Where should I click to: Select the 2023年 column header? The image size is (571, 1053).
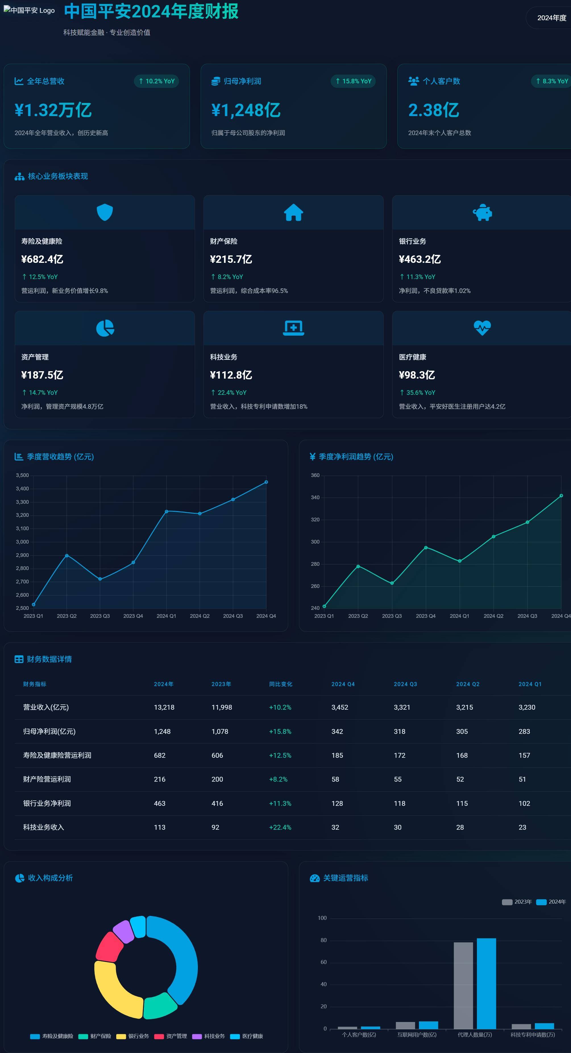tap(221, 684)
